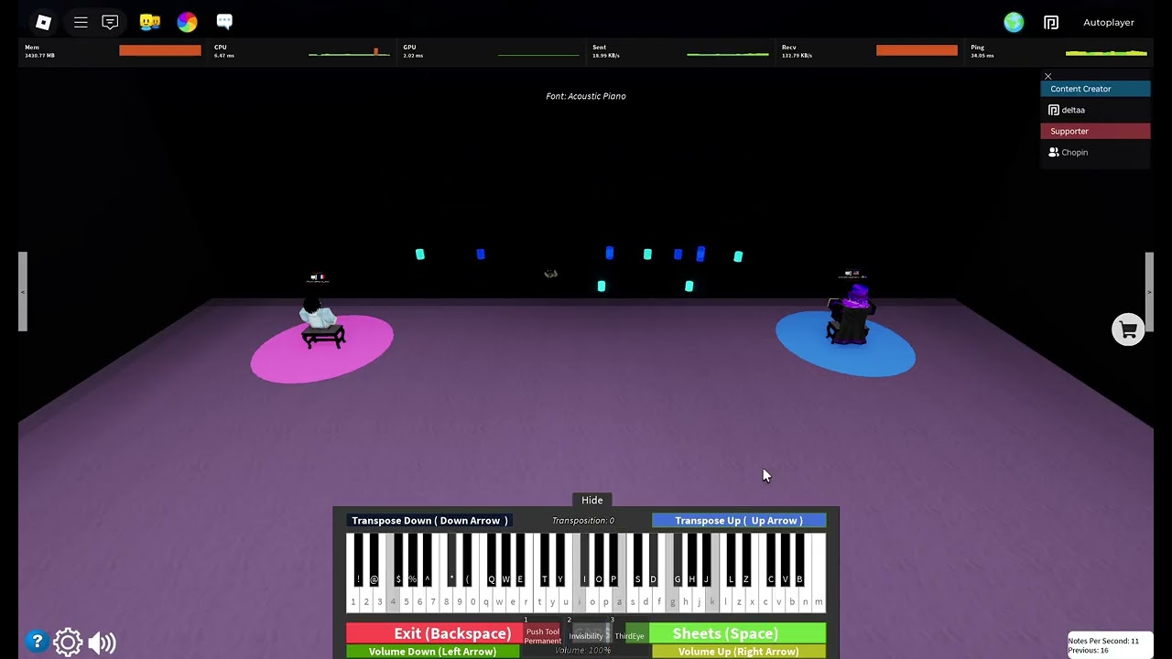Open the hamburger list menu icon
Screen dimensions: 1172x659
(81, 22)
